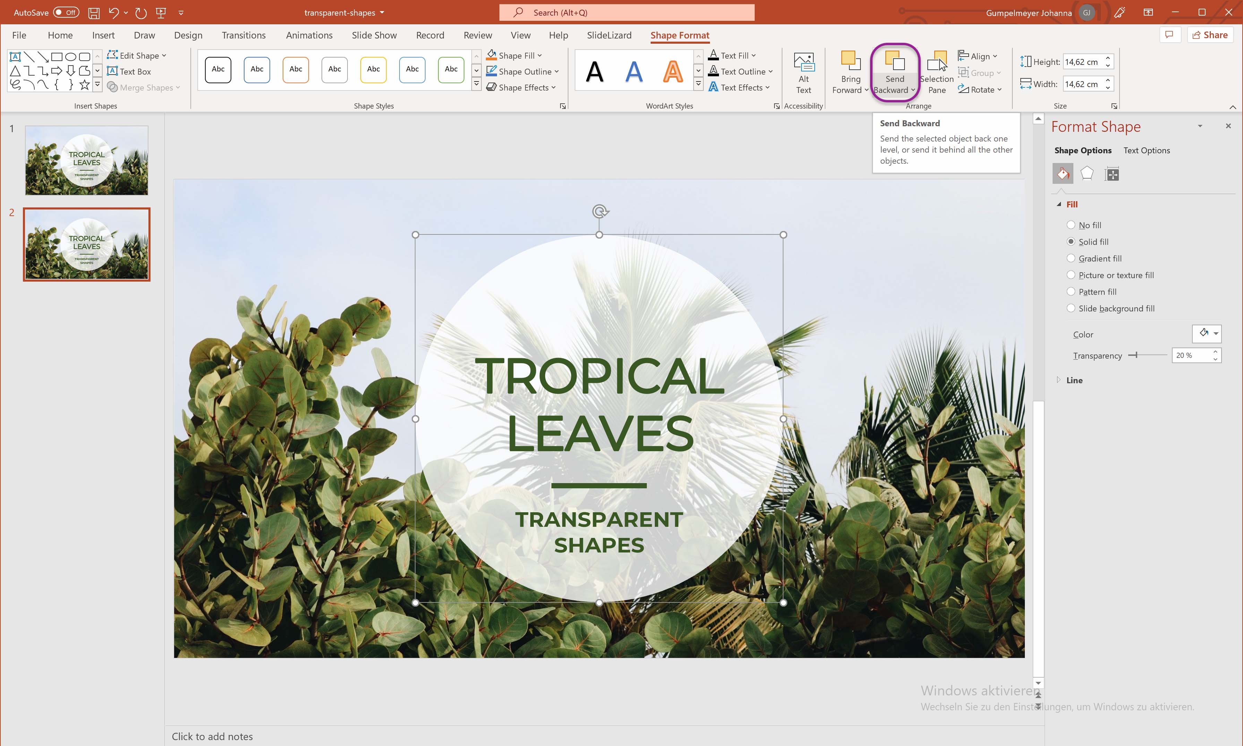Viewport: 1243px width, 746px height.
Task: Select slide 1 thumbnail in panel
Action: click(86, 161)
